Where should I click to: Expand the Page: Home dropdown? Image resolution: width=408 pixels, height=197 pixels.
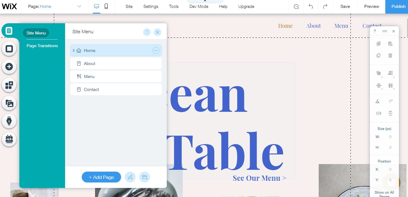pyautogui.click(x=79, y=6)
